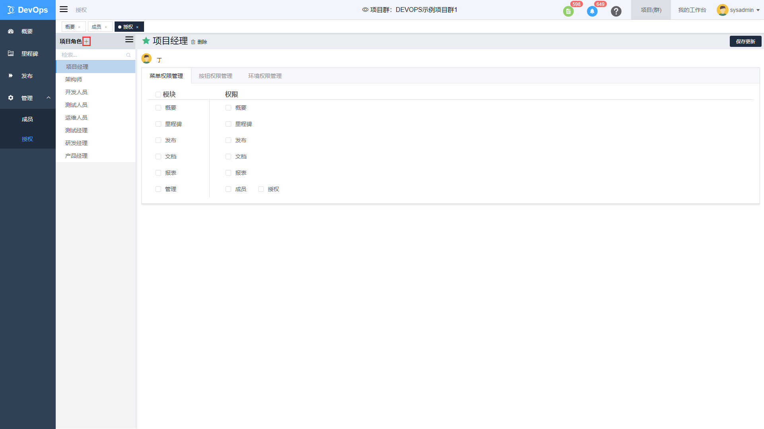Switch to 环境权限管理 tab
The width and height of the screenshot is (764, 429).
265,76
